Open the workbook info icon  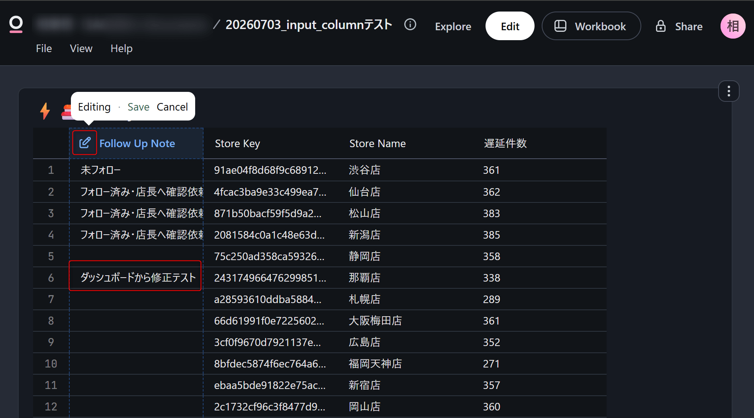pyautogui.click(x=410, y=25)
